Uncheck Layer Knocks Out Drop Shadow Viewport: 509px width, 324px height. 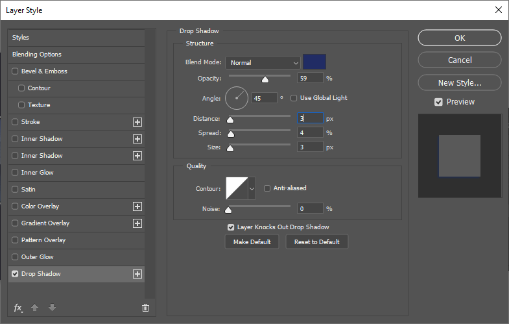[x=231, y=227]
